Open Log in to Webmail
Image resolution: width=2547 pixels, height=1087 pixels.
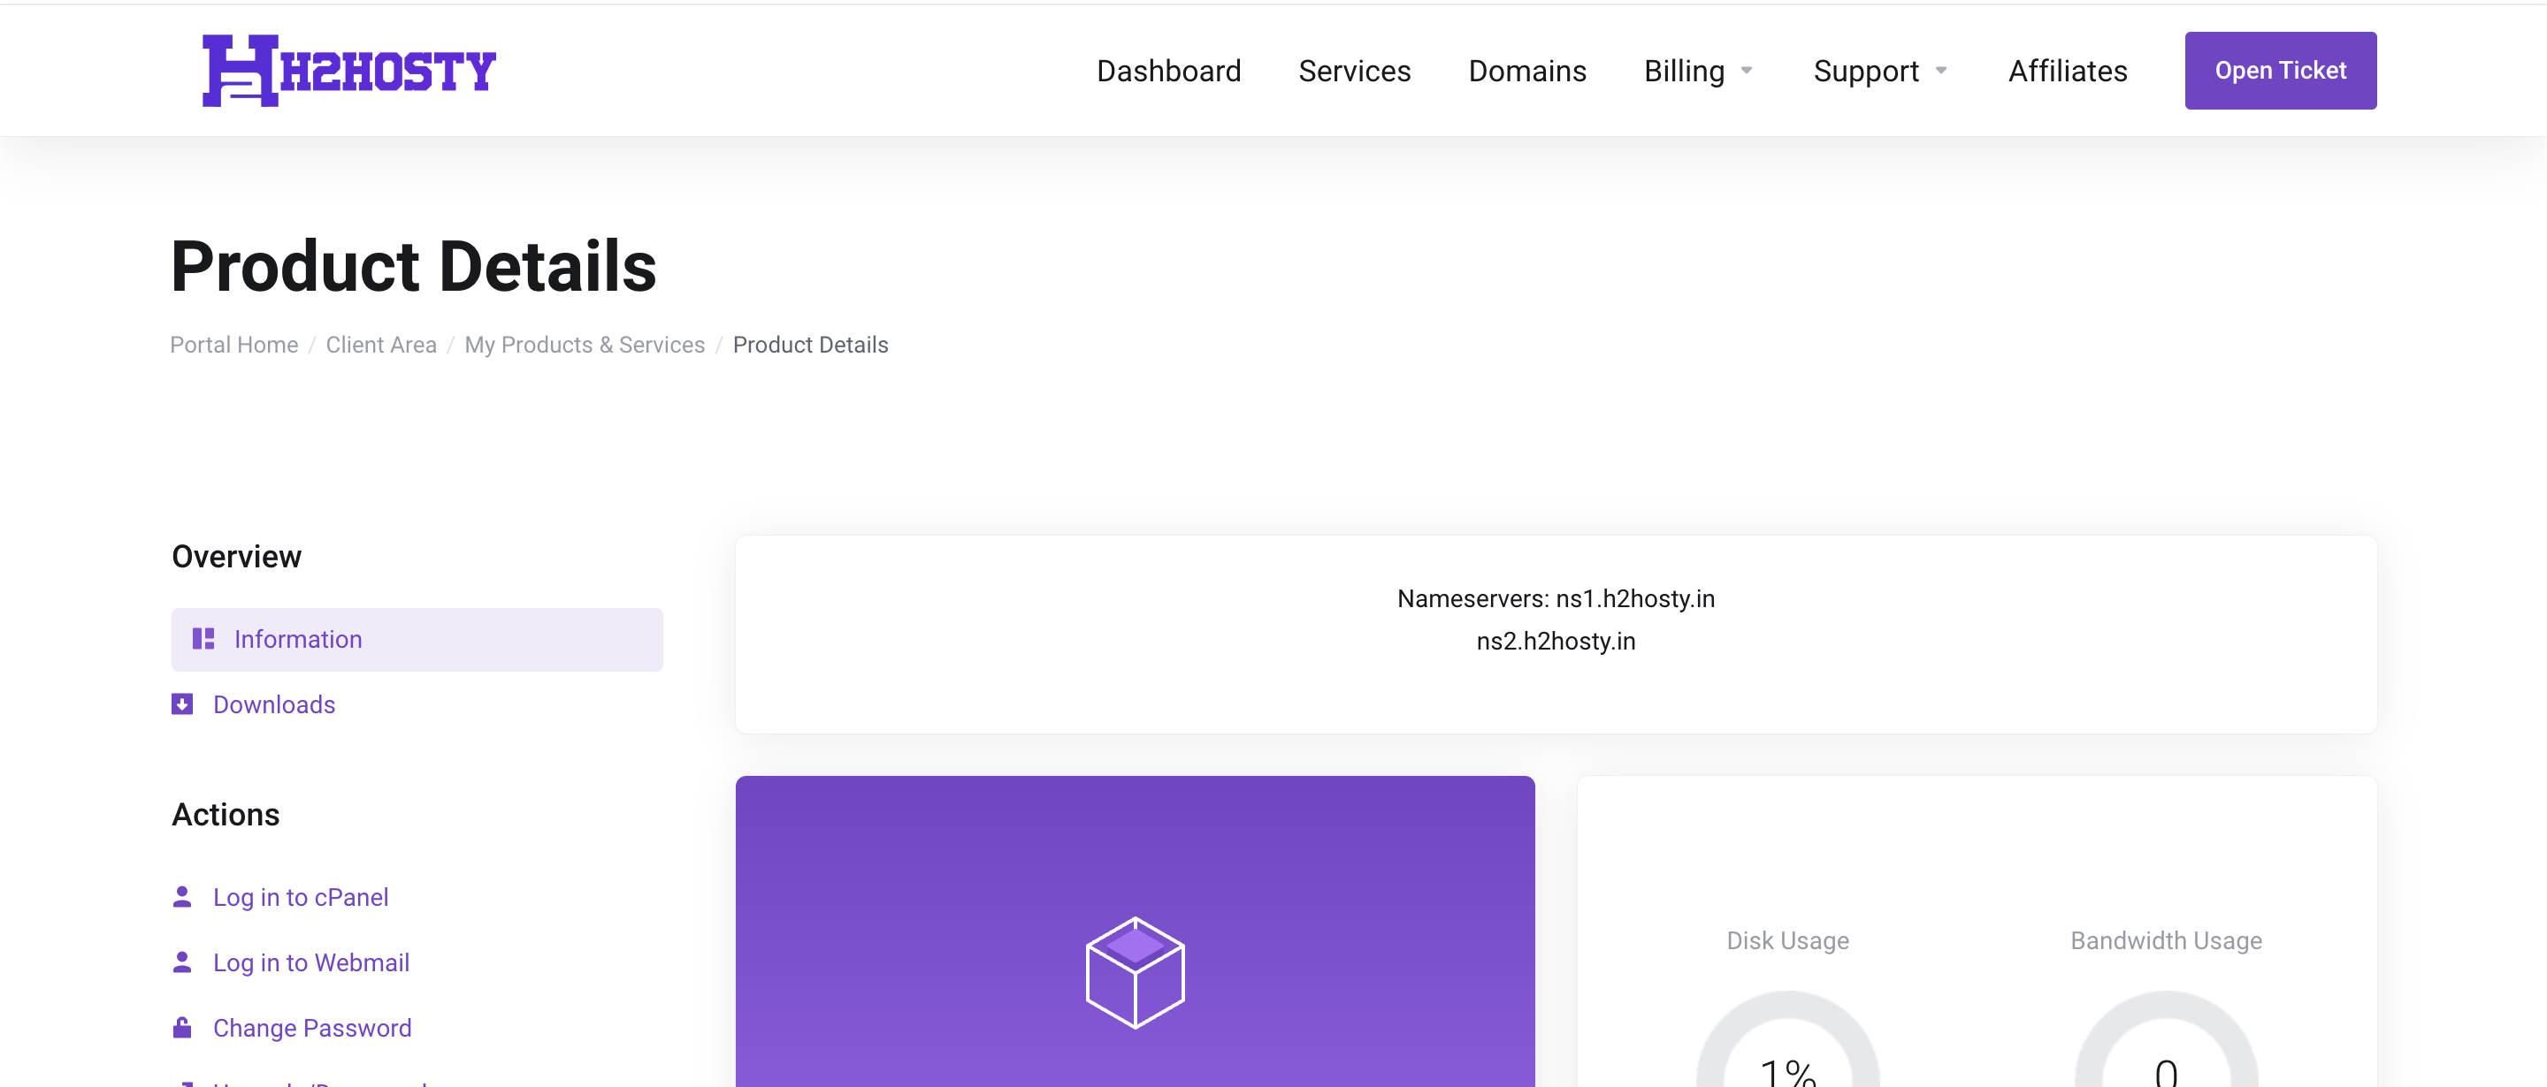pos(311,962)
